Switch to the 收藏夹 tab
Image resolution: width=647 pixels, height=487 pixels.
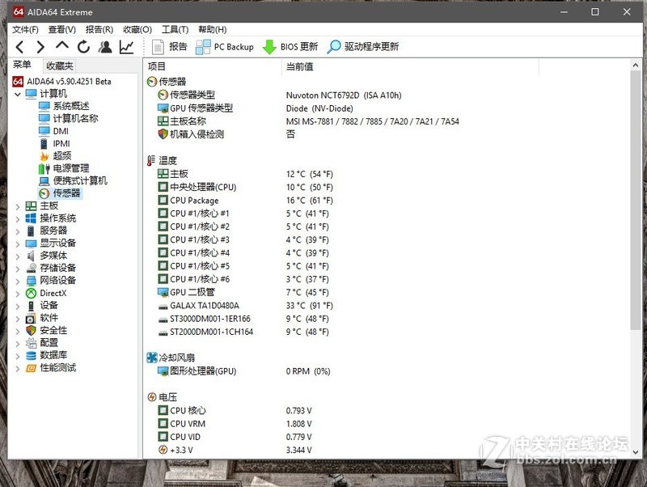coord(59,66)
